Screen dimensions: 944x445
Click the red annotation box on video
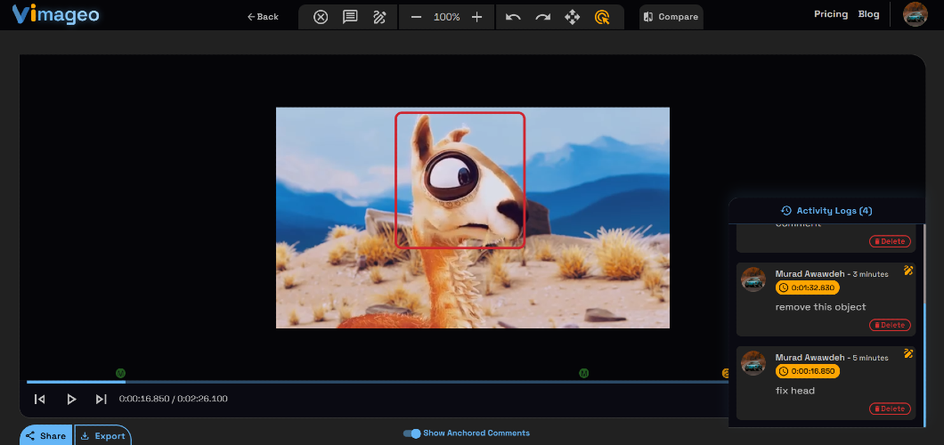(460, 180)
